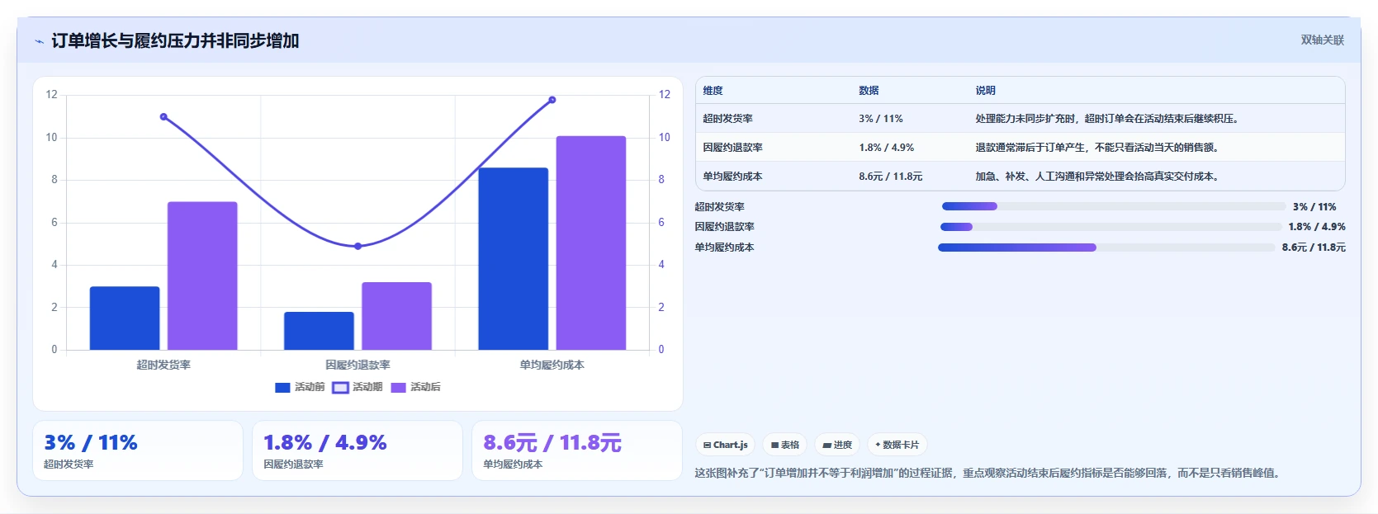
Task: Click the 因履约退款率 x-axis label
Action: coord(358,365)
